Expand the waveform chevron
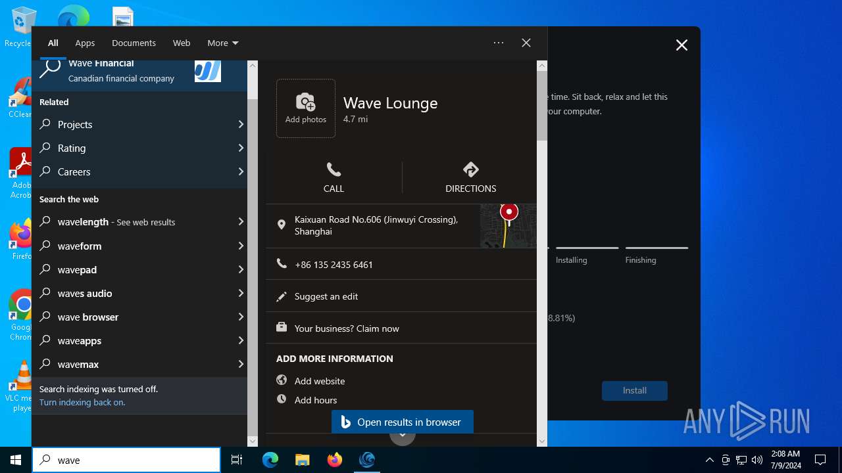 point(241,246)
